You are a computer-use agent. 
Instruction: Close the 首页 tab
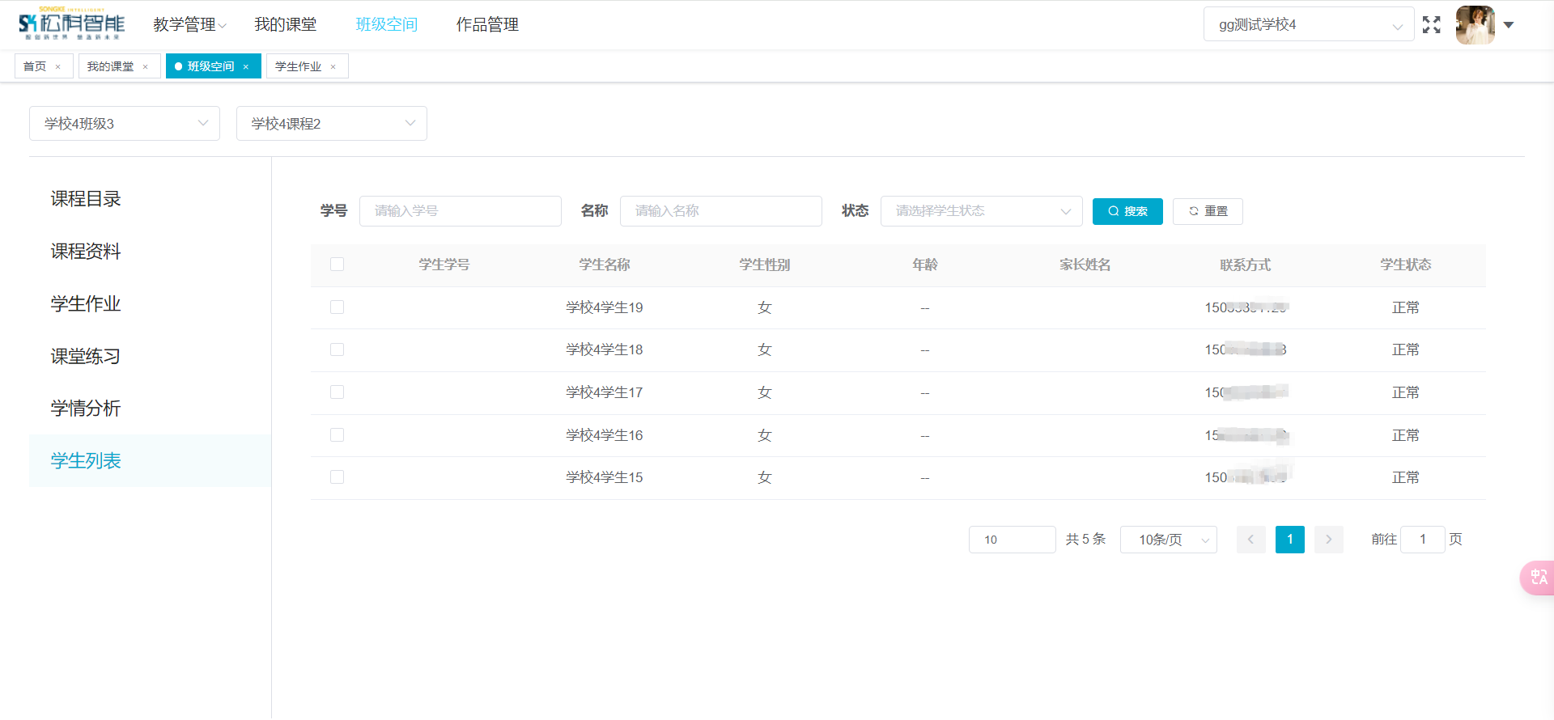coord(58,67)
